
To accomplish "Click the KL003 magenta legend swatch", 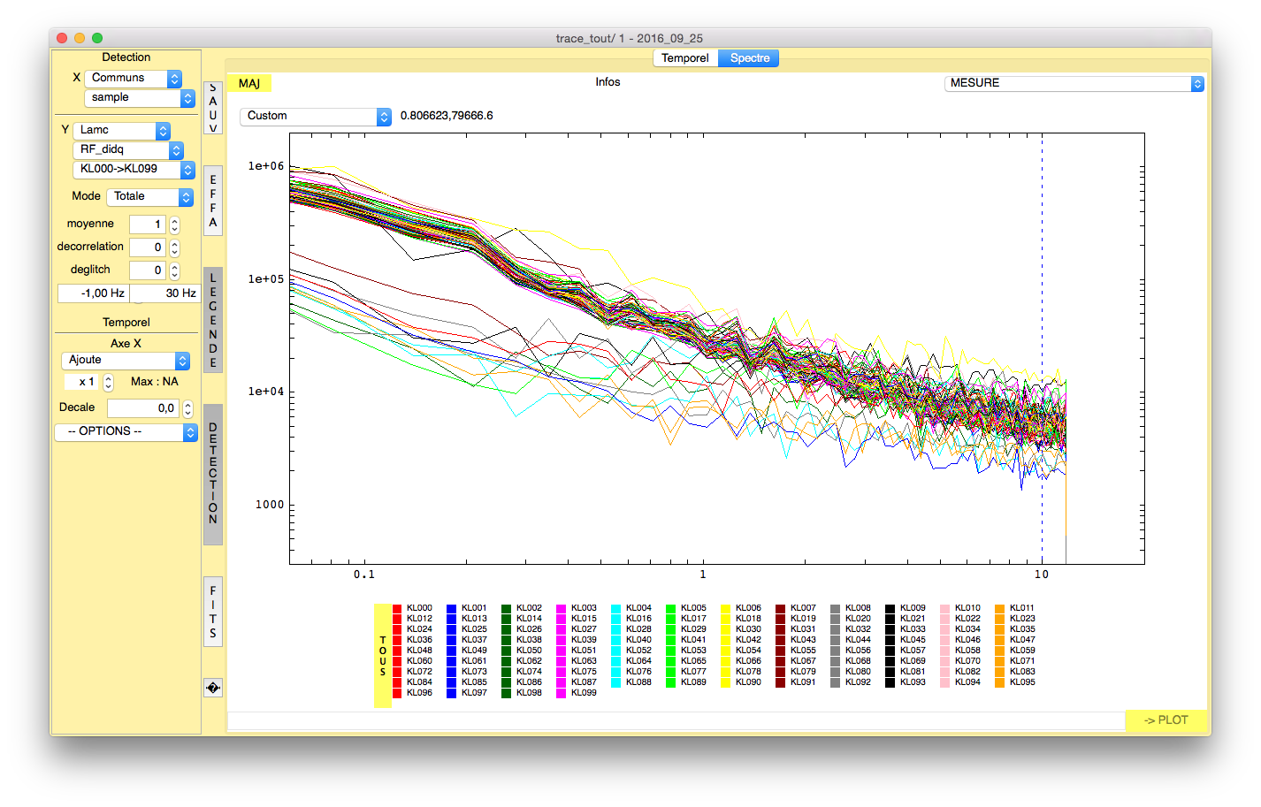I will (x=562, y=609).
